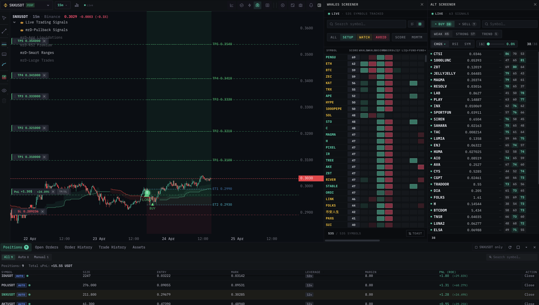Remove the SL 0.289236 level
The width and height of the screenshot is (539, 305).
tap(43, 212)
